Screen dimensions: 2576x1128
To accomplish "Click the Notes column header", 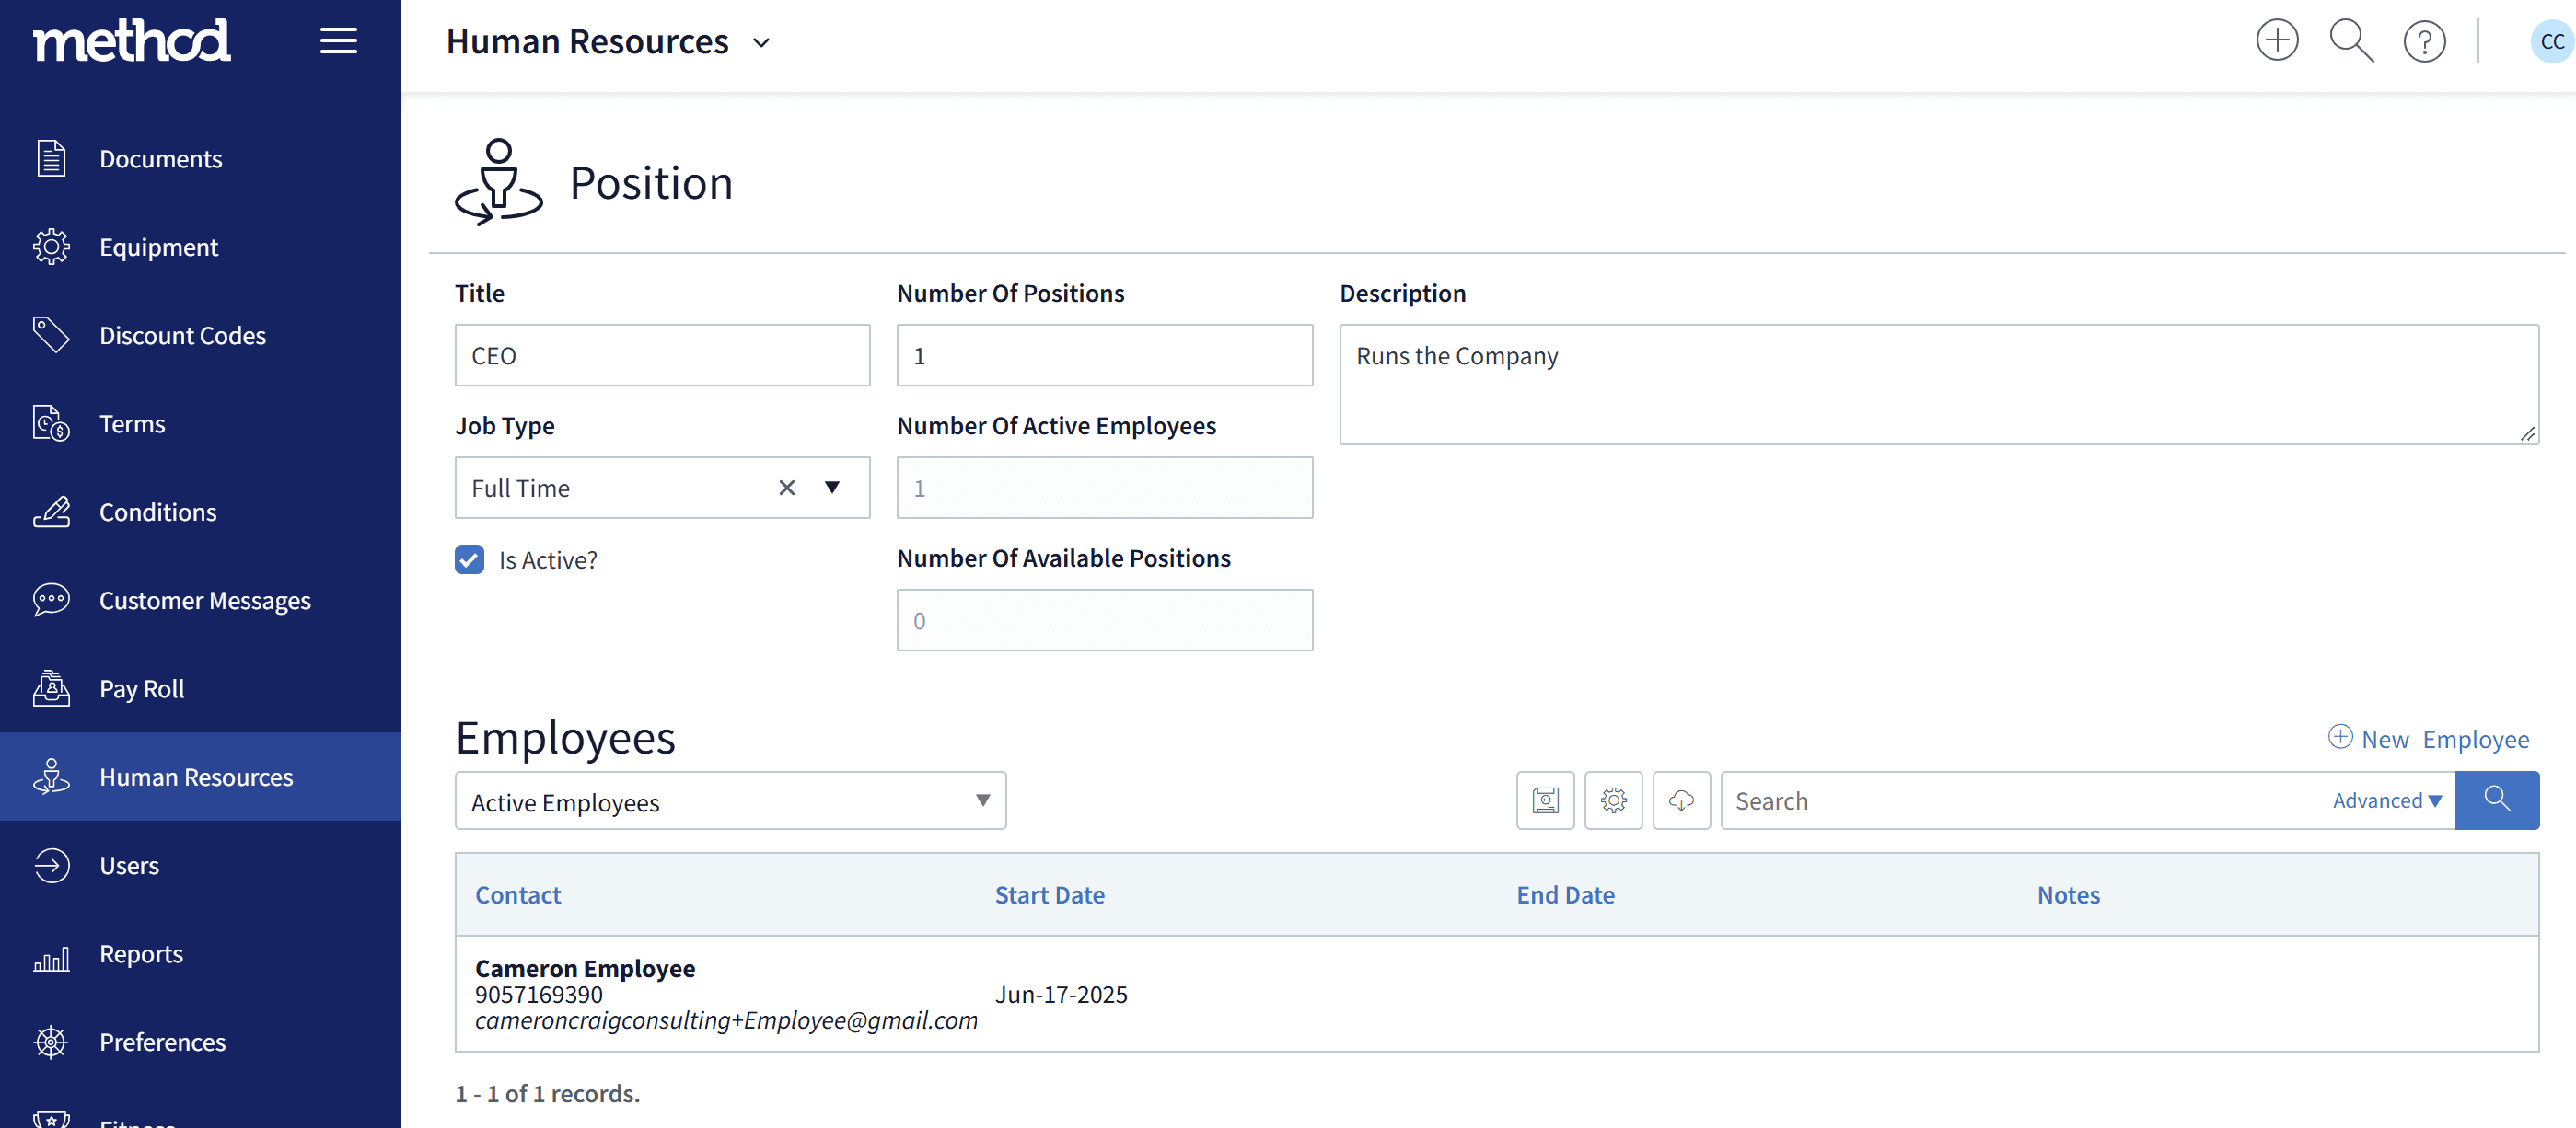I will (x=2068, y=894).
